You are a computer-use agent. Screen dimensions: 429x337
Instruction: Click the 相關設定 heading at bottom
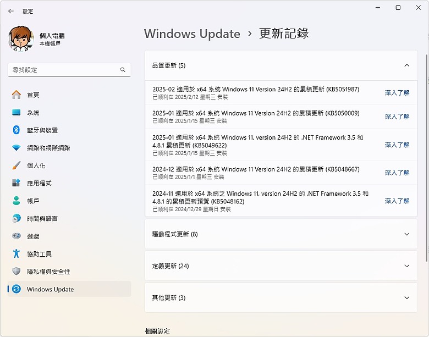(157, 331)
